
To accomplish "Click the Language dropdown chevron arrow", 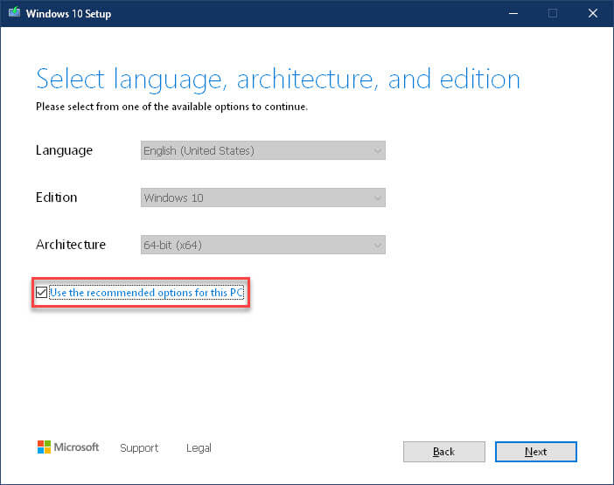I will 378,151.
